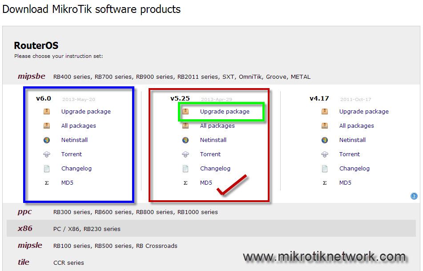Click the v5.25 Upgrade package box icon
This screenshot has width=423, height=271.
[x=185, y=112]
